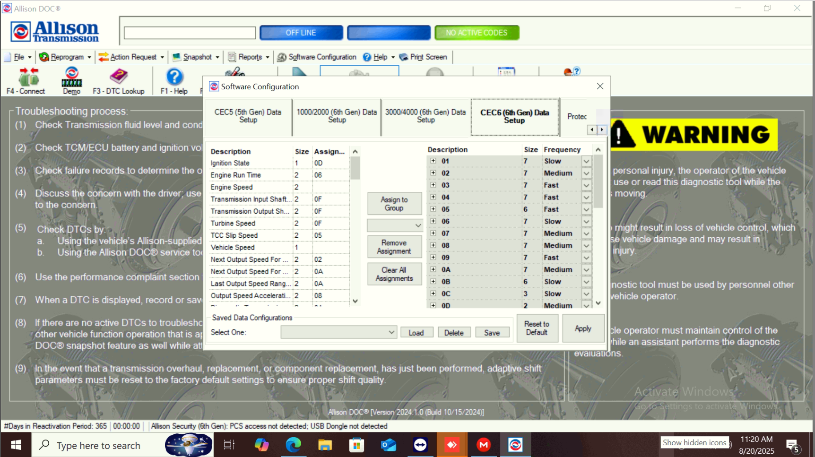
Task: Select the Ignition State row
Action: point(279,163)
